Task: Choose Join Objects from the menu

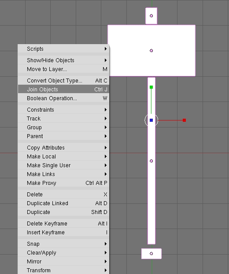Action: click(x=63, y=89)
